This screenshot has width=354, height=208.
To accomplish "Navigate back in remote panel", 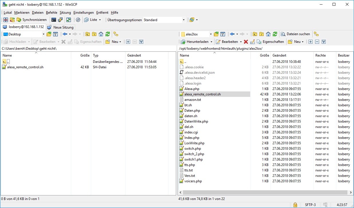I will (x=232, y=34).
